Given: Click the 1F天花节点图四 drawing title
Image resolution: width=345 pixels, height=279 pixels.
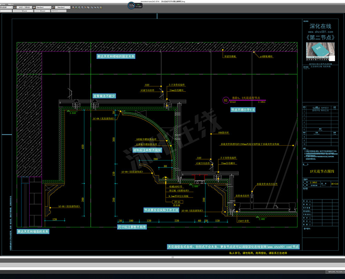Looking at the screenshot, I should tap(322, 171).
